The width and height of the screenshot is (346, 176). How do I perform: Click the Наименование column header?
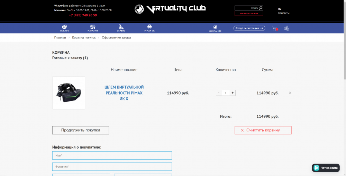(x=124, y=70)
